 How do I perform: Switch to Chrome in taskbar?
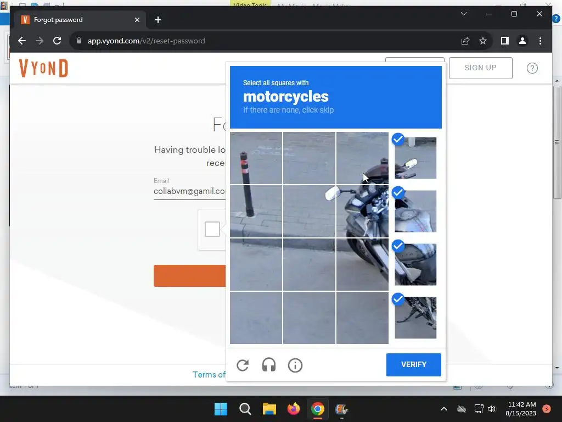[x=318, y=409]
